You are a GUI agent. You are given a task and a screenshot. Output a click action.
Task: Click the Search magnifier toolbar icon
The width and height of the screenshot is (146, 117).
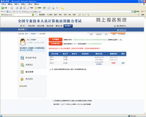pos(29,8)
